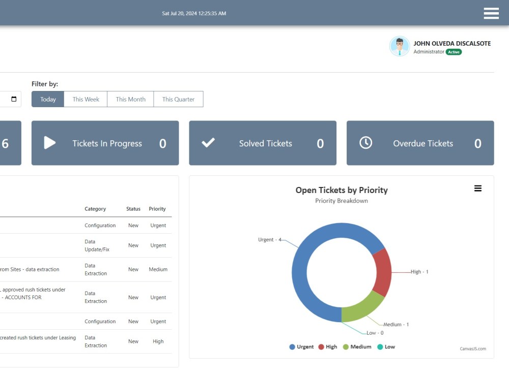Click the Priority Breakdown subtitle
This screenshot has height=381, width=509.
pos(342,201)
